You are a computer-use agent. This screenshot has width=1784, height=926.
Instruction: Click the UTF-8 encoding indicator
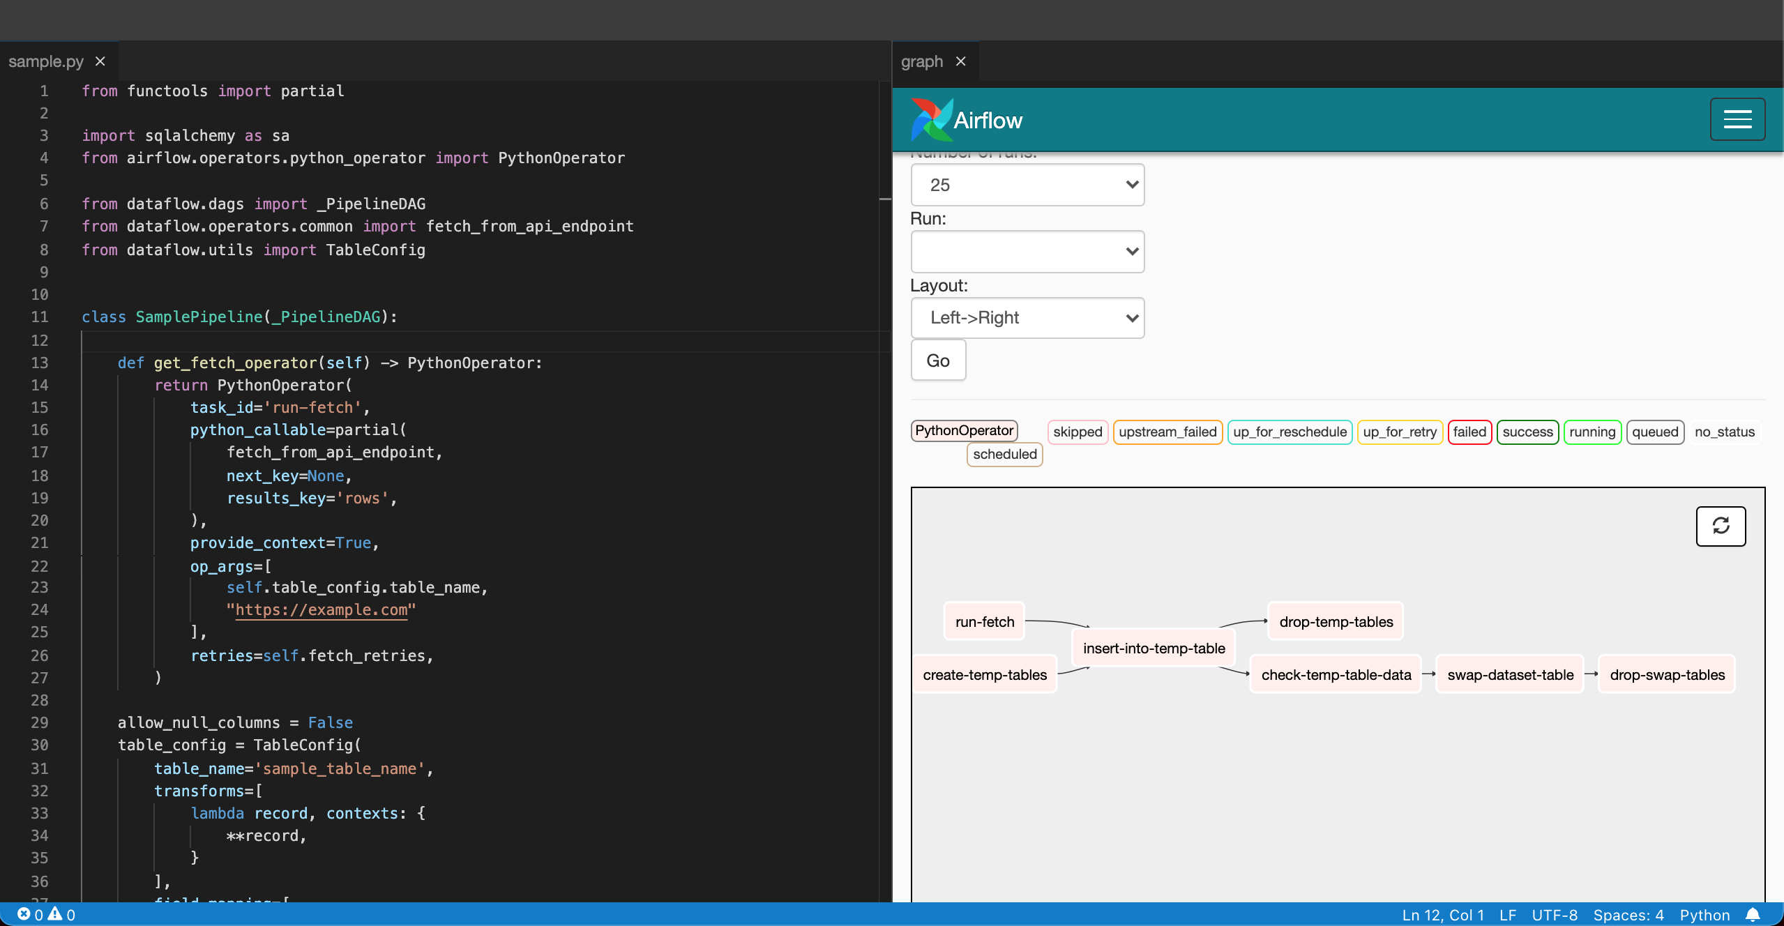[1553, 914]
